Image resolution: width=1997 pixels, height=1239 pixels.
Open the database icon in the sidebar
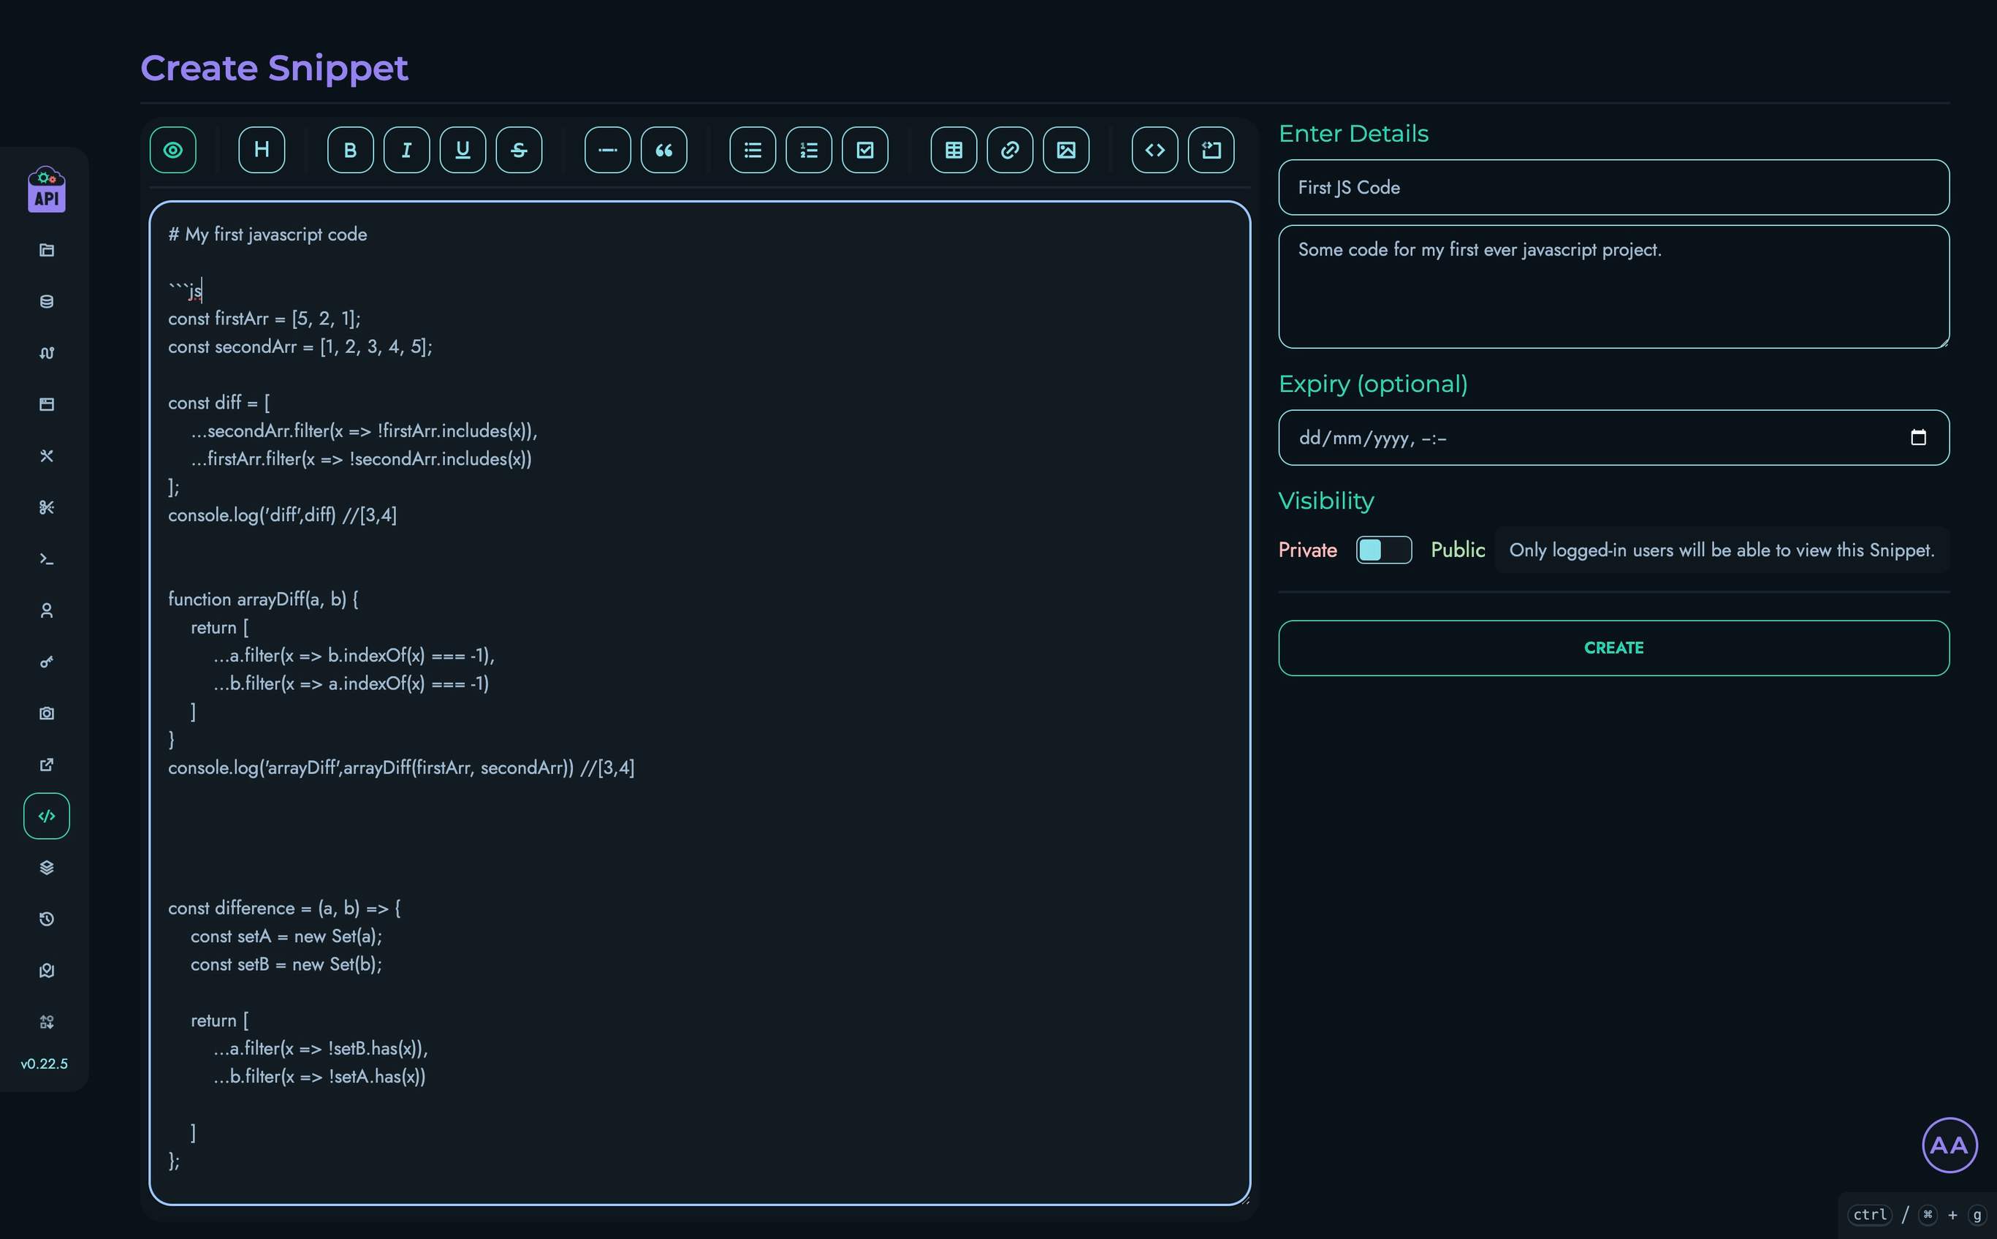47,302
